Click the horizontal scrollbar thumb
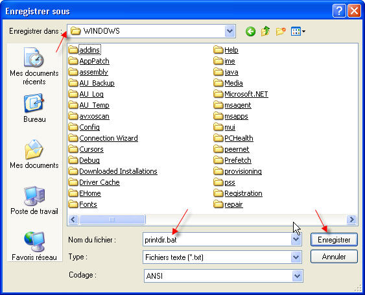 (112, 219)
